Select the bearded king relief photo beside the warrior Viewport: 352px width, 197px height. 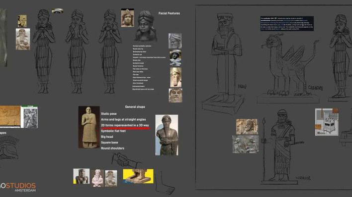(247, 127)
